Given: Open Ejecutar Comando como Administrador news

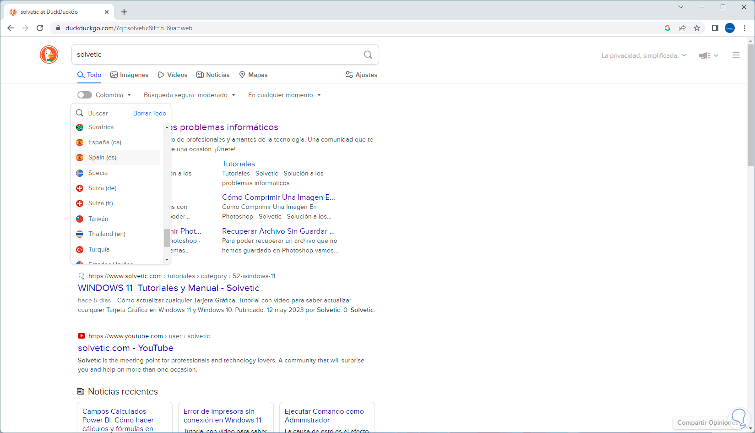Looking at the screenshot, I should pyautogui.click(x=324, y=416).
